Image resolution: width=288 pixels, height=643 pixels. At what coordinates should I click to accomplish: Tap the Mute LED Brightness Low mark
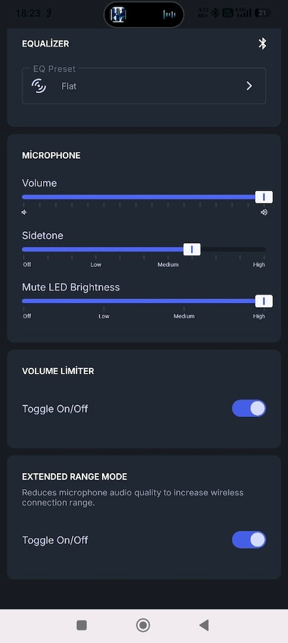[104, 316]
